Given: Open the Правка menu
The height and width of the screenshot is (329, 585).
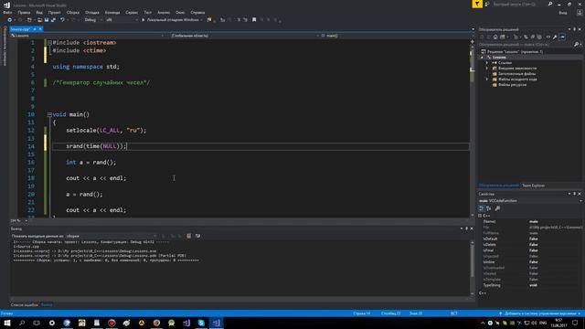Looking at the screenshot, I should point(24,12).
